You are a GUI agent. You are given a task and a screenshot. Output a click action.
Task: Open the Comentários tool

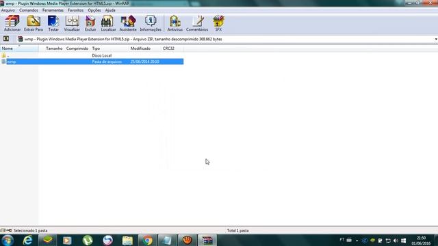[x=197, y=23]
